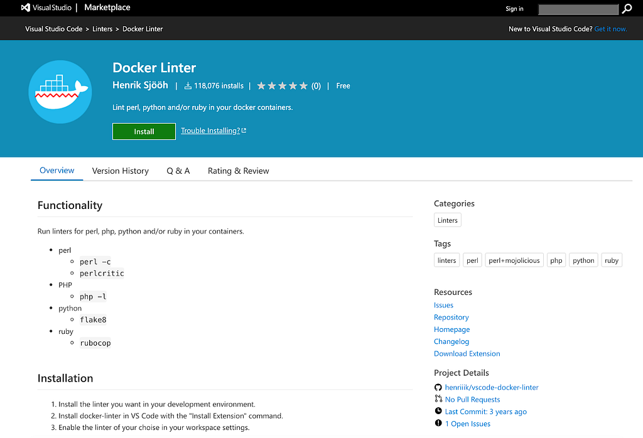
Task: Open the Trouble Installing? link
Action: 210,131
